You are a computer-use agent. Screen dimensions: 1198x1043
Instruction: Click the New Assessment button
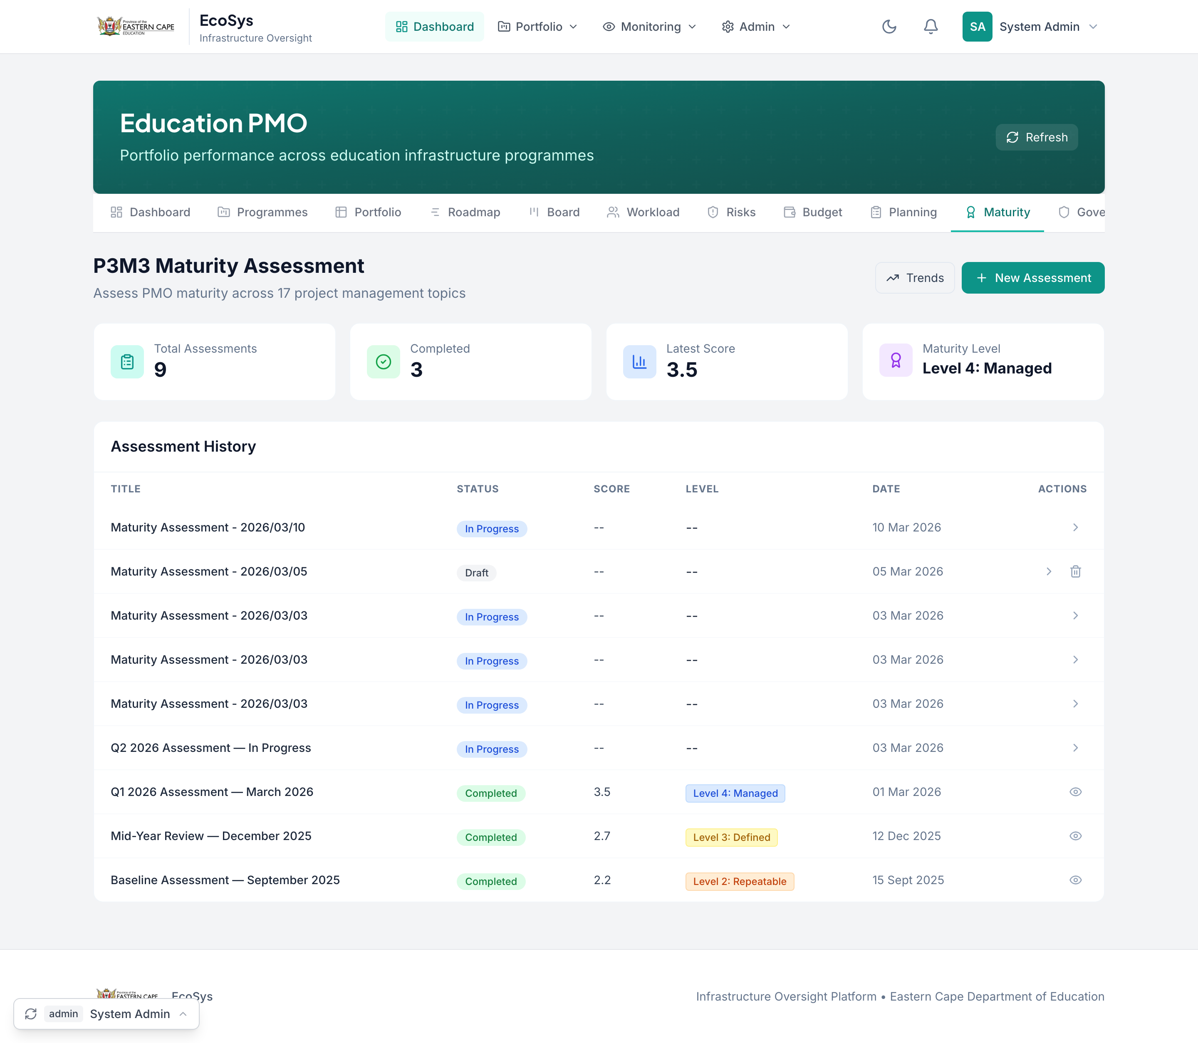tap(1033, 278)
